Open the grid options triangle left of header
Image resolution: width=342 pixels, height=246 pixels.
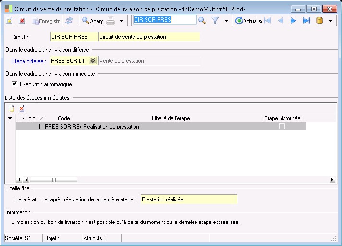(10, 118)
